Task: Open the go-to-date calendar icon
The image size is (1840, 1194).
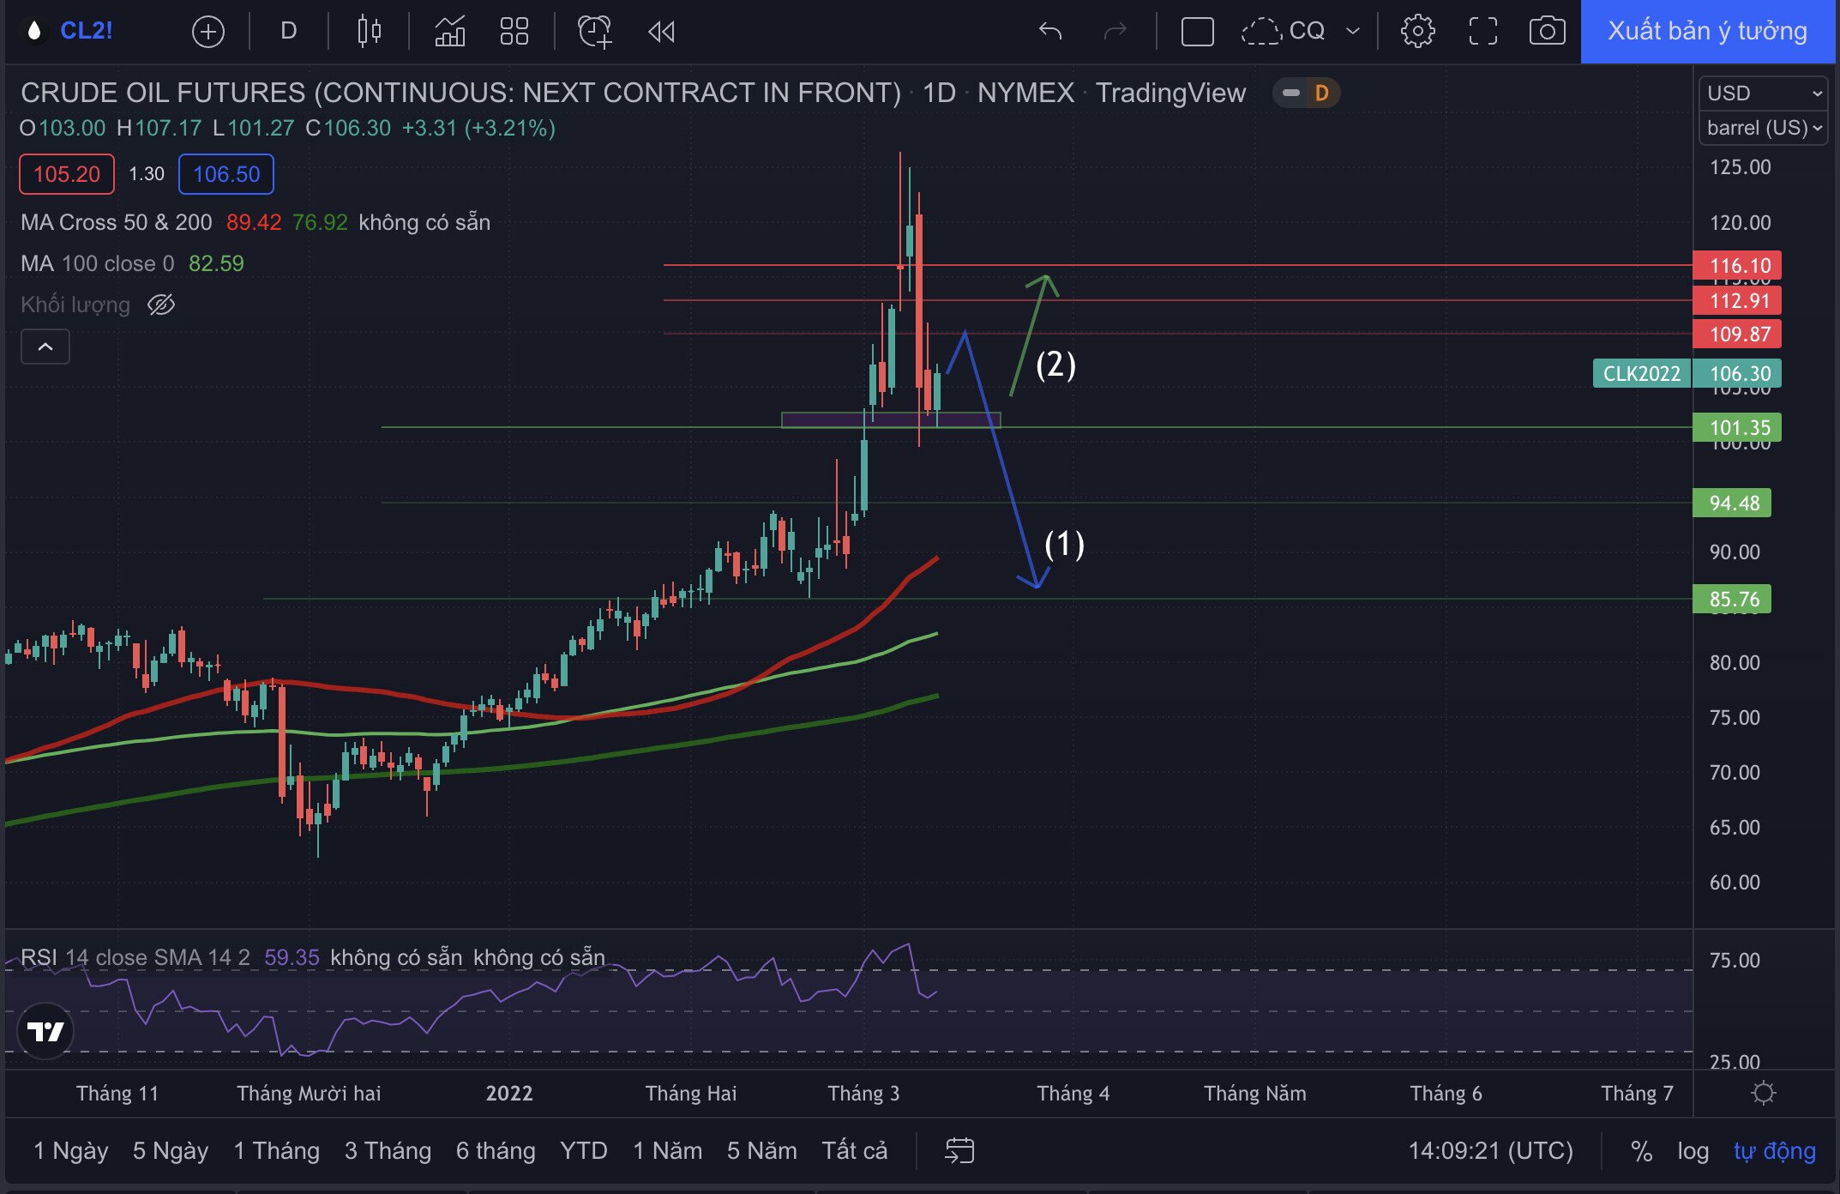Action: point(959,1150)
